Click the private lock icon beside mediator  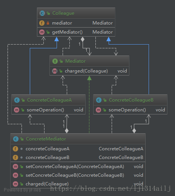(x=48, y=23)
